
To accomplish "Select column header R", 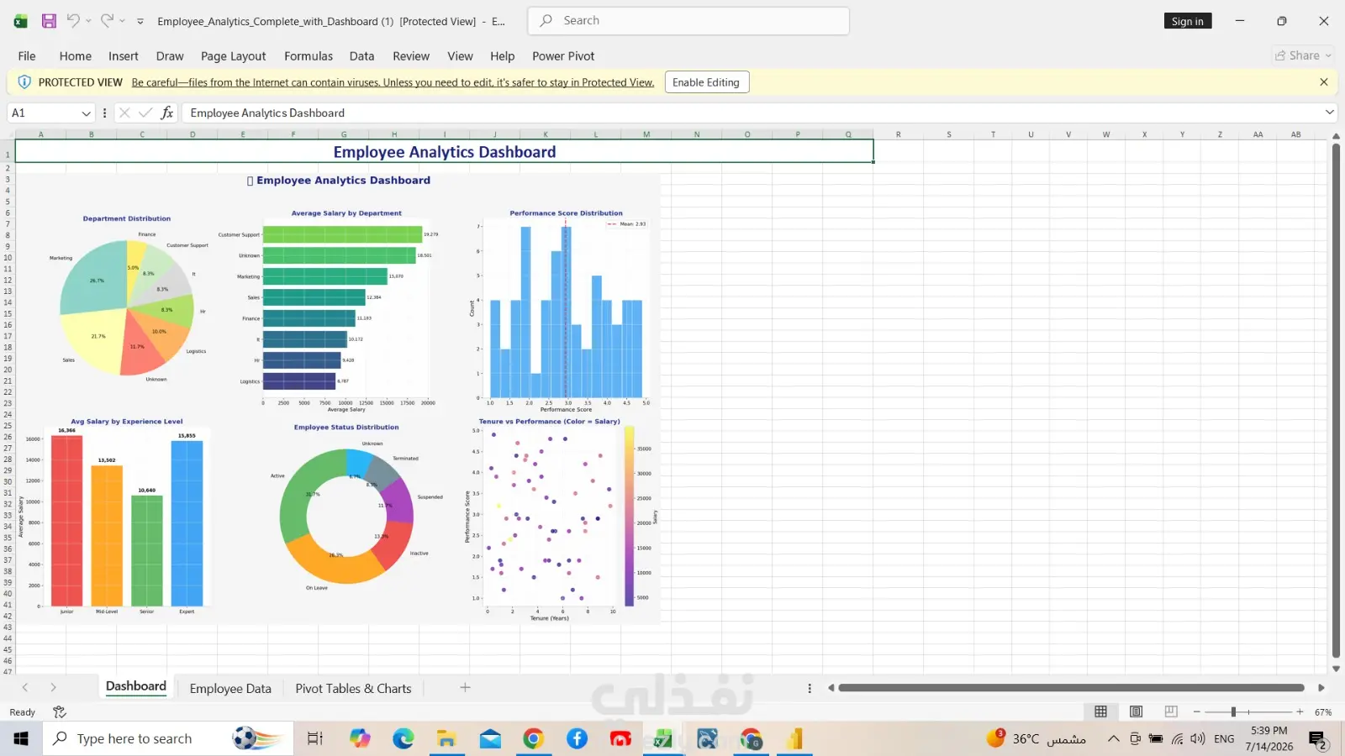I will click(x=899, y=134).
